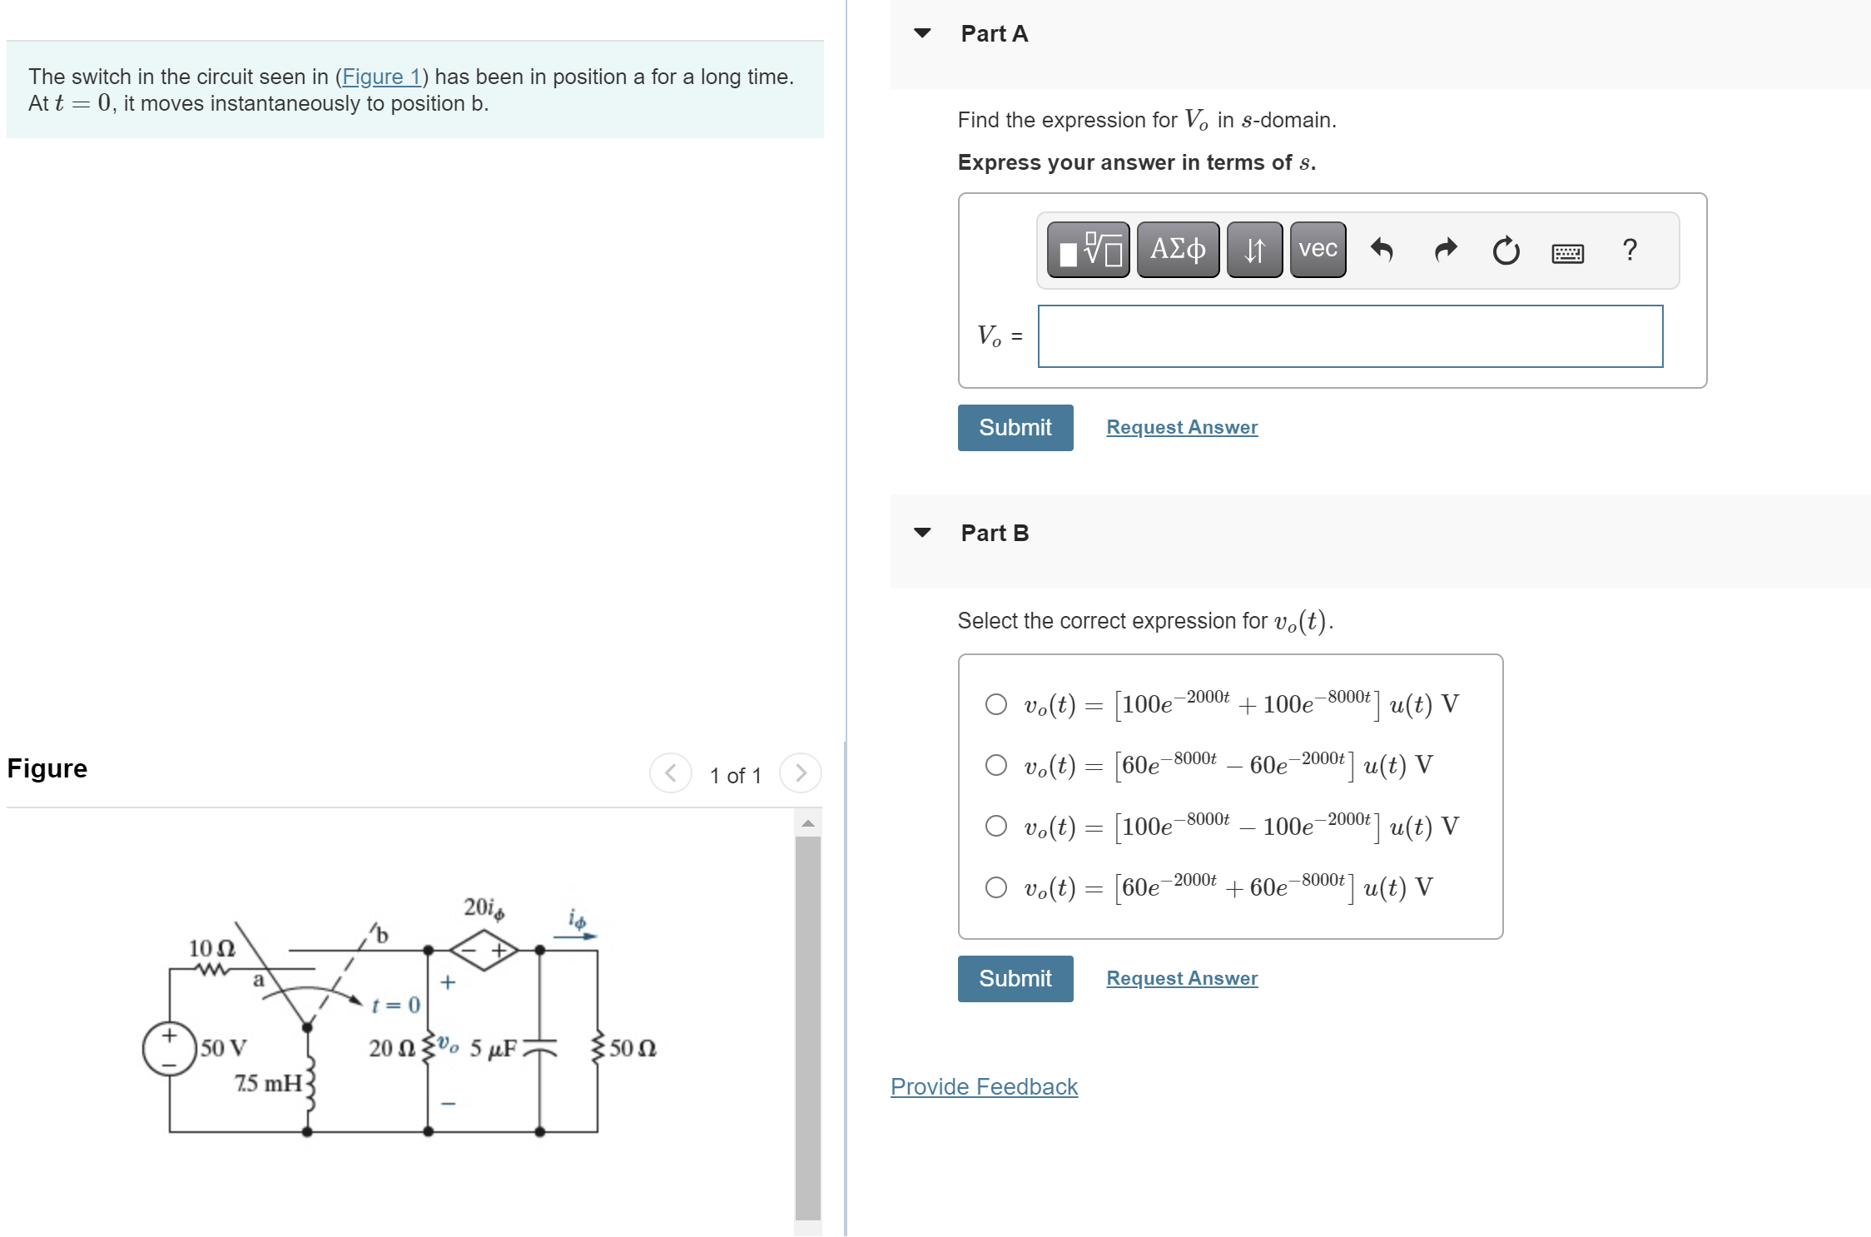Click Provide Feedback
Image resolution: width=1871 pixels, height=1237 pixels.
tap(983, 1086)
